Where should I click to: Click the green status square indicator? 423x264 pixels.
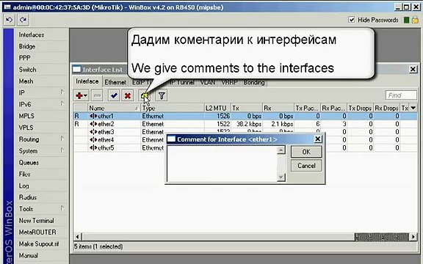(406, 20)
